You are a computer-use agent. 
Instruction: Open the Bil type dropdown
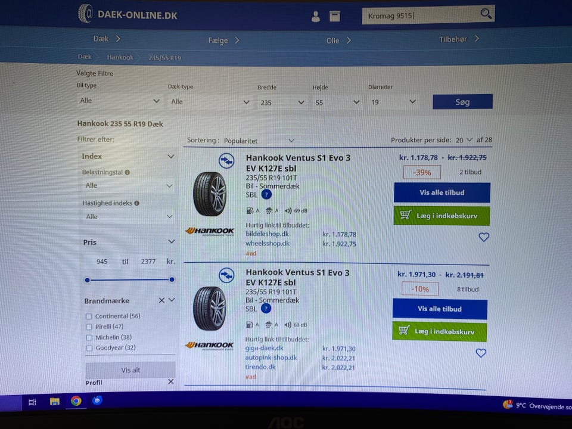coord(120,101)
